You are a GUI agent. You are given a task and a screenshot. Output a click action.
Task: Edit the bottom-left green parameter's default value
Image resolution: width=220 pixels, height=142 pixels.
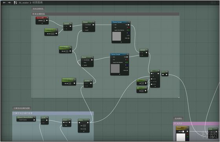pyautogui.click(x=70, y=83)
